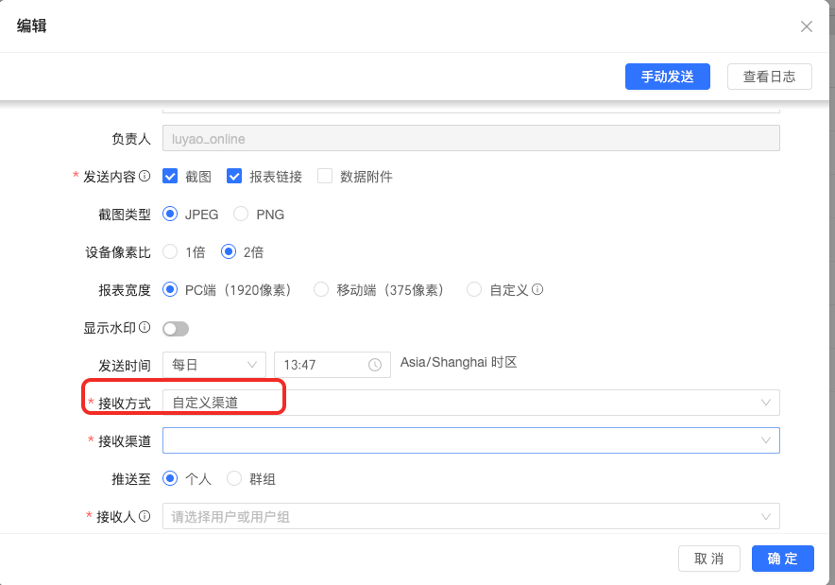Toggle the 显示水印 switch on
This screenshot has height=585, width=835.
click(176, 329)
